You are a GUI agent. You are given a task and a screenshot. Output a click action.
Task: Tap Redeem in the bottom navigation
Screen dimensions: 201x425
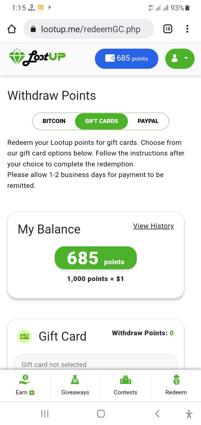tap(176, 385)
